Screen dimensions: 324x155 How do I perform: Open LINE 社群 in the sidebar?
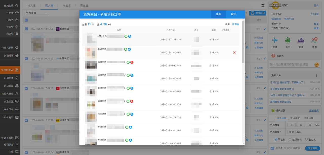click(x=10, y=117)
